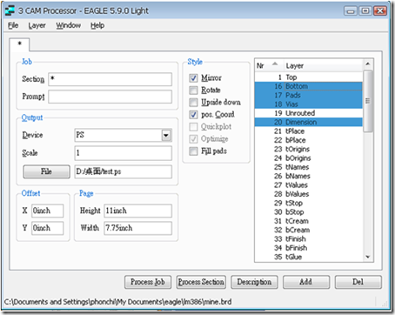Select layer 34 bFinish
Viewport: 395px width, 315px height.
coord(309,248)
